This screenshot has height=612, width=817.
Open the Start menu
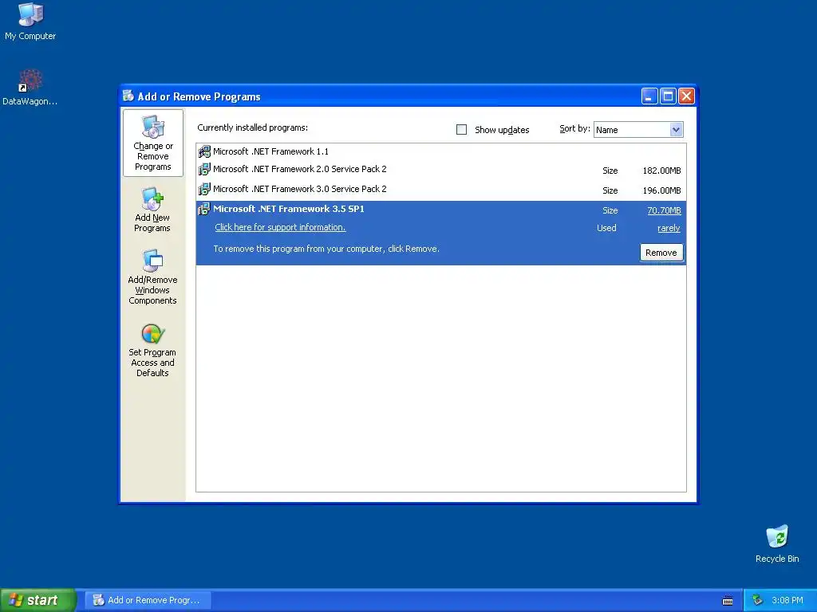[38, 600]
